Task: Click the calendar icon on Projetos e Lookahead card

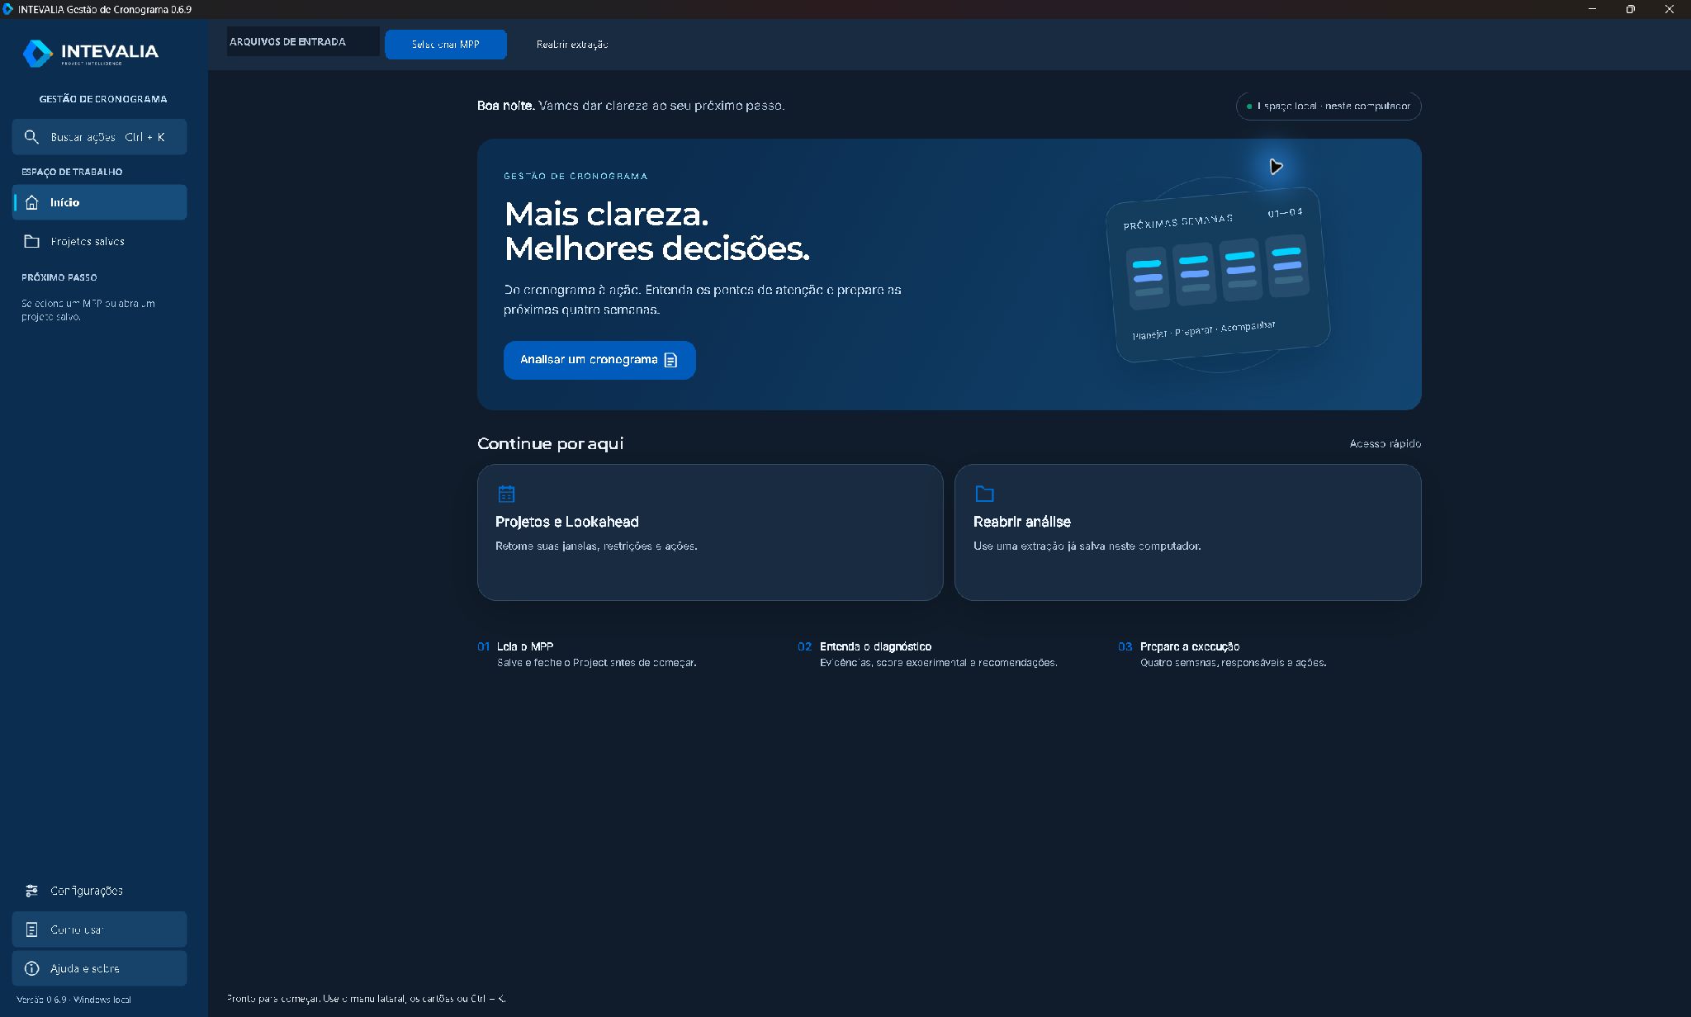Action: click(506, 494)
